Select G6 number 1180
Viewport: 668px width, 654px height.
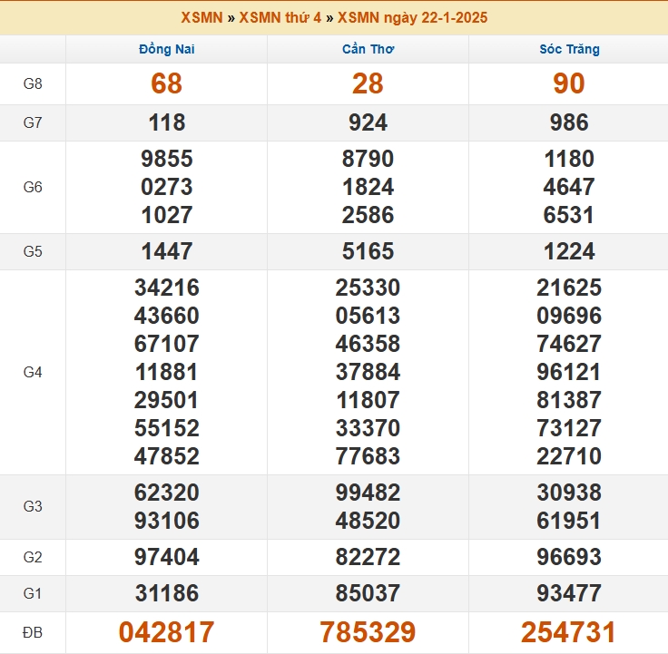point(569,159)
